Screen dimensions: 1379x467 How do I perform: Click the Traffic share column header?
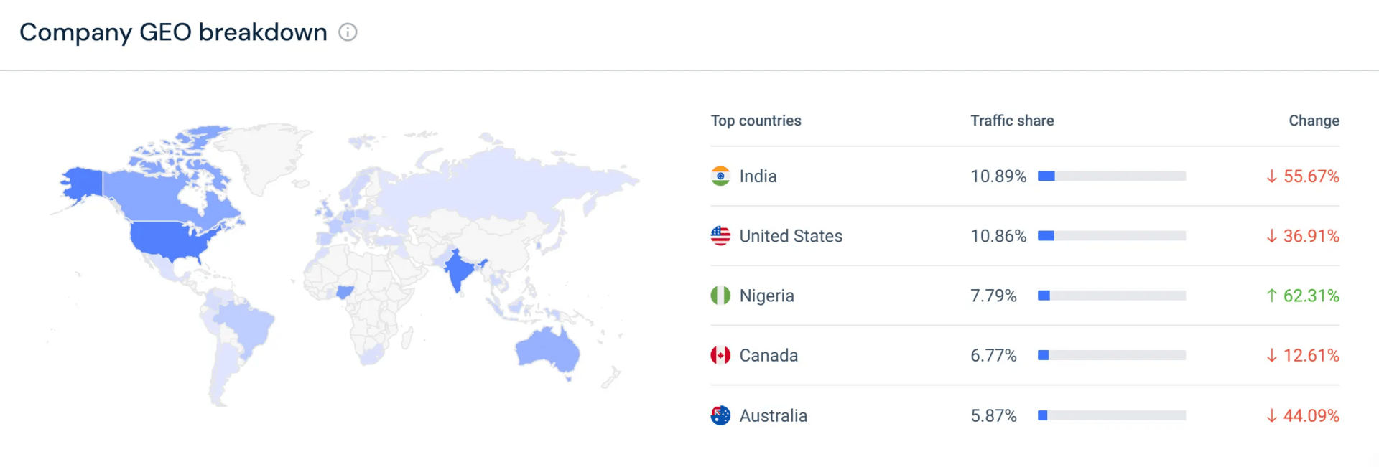tap(1012, 121)
